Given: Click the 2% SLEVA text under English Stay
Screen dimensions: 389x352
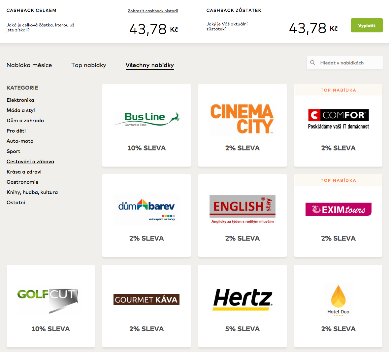Looking at the screenshot, I should 243,238.
